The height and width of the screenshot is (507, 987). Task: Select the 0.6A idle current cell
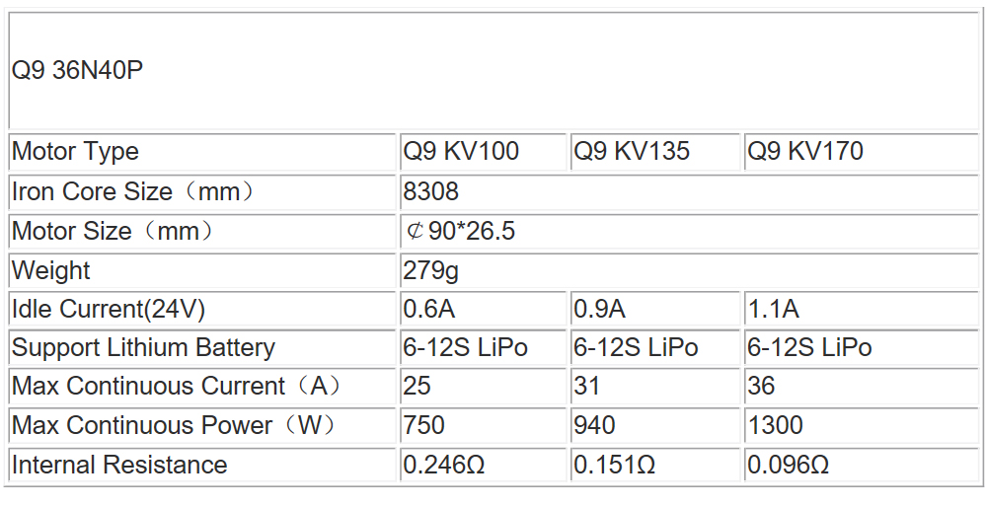429,309
